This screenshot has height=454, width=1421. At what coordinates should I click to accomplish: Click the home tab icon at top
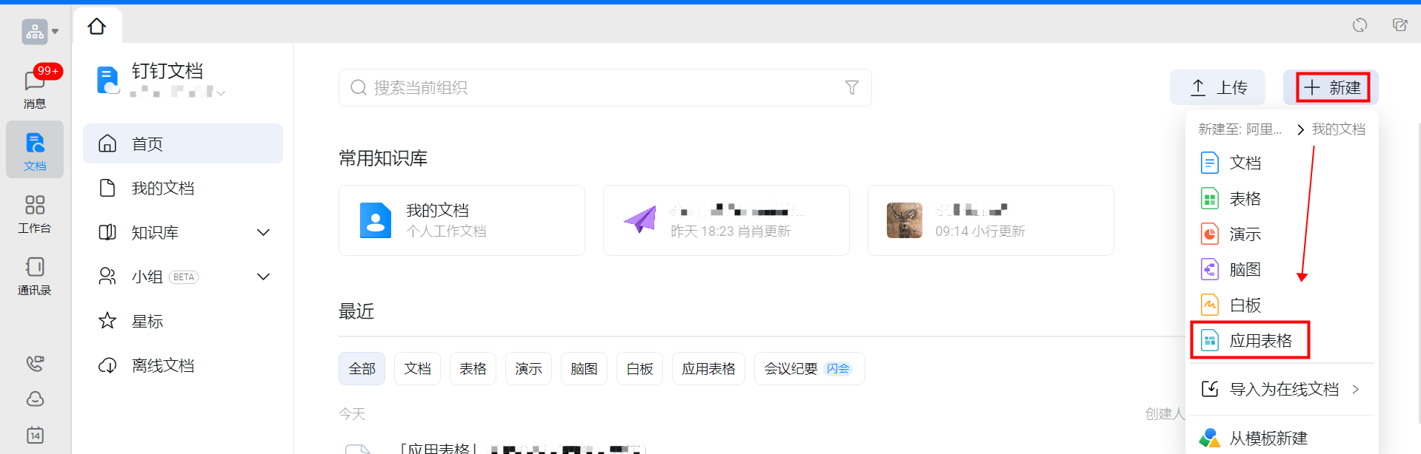click(x=97, y=27)
